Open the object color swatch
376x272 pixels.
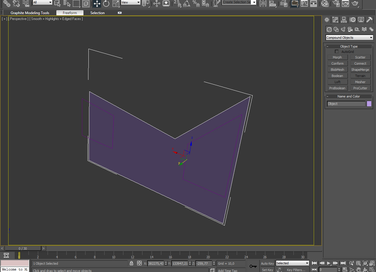click(x=369, y=104)
